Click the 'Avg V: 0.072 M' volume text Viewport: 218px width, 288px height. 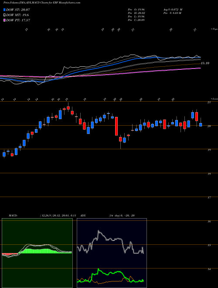173,10
